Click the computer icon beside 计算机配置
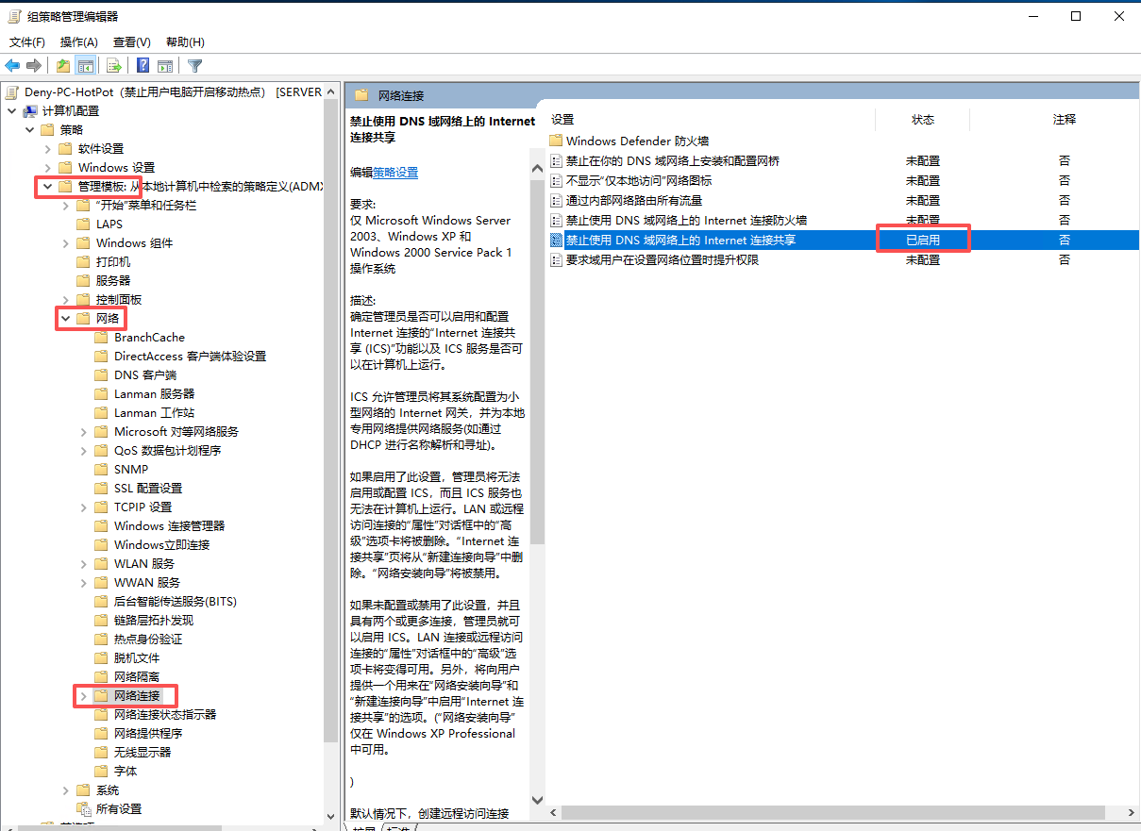Image resolution: width=1141 pixels, height=831 pixels. (x=31, y=110)
